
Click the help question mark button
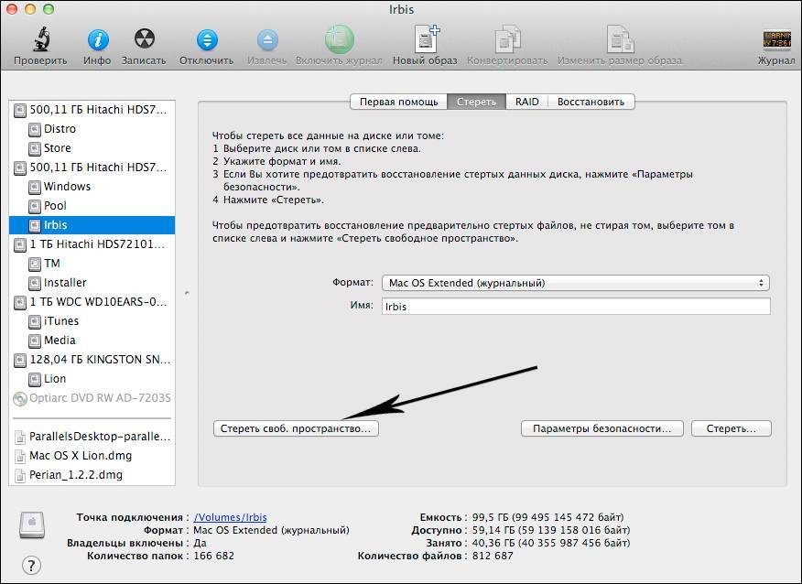(31, 565)
